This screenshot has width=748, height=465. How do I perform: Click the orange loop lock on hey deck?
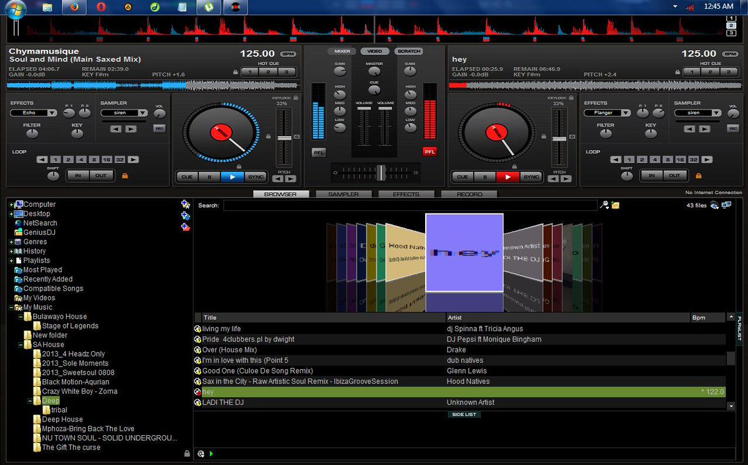[698, 176]
